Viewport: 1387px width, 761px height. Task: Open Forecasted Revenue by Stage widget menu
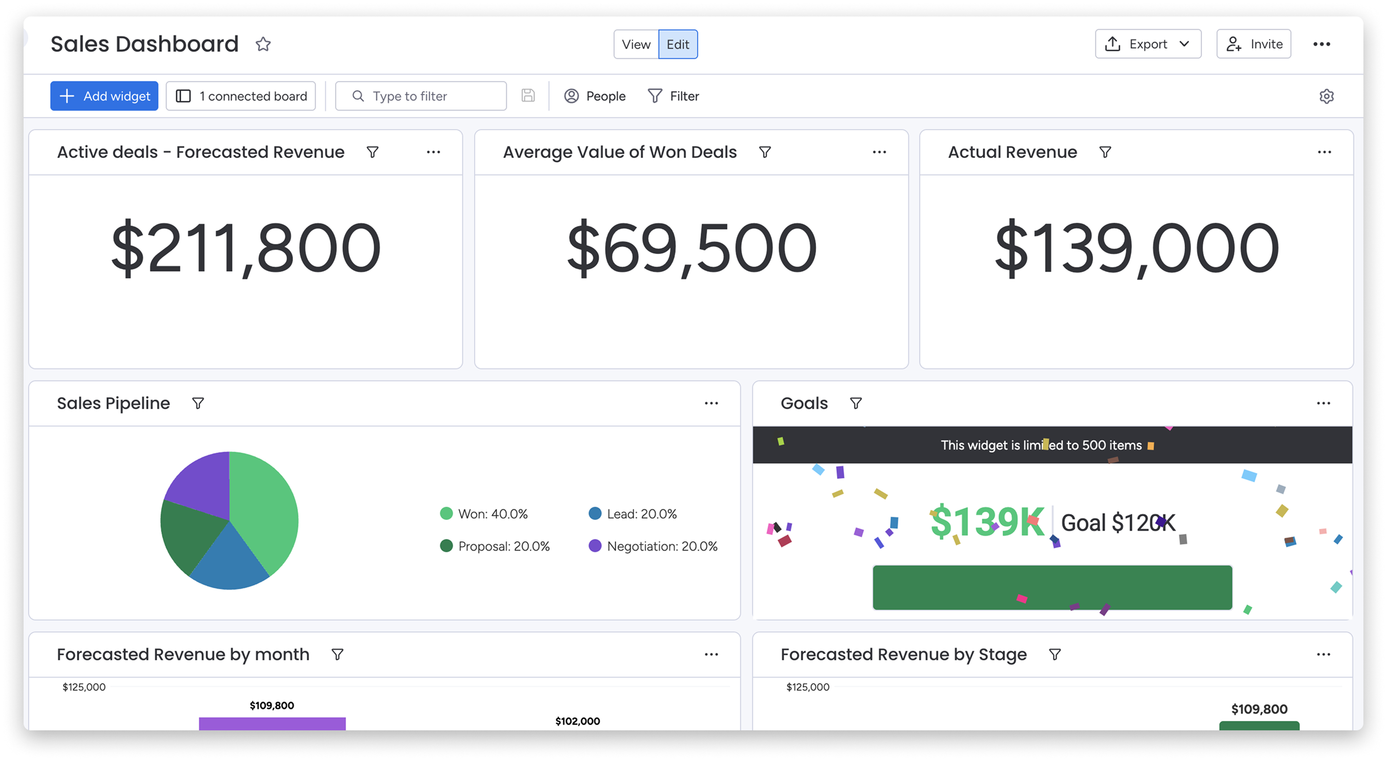click(1323, 654)
